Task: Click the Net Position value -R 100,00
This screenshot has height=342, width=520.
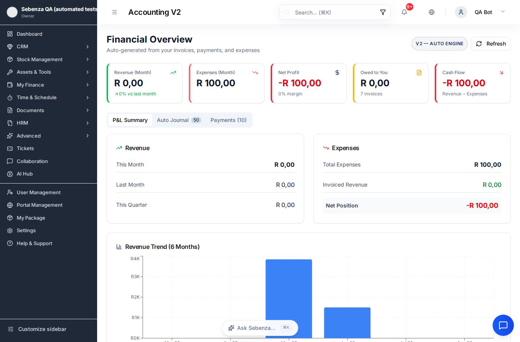Action: (482, 206)
